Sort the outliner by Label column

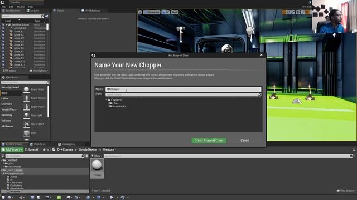click(x=8, y=21)
